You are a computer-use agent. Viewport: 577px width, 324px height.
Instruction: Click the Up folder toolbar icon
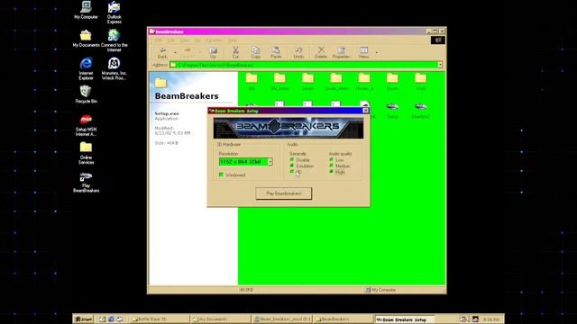coord(213,52)
